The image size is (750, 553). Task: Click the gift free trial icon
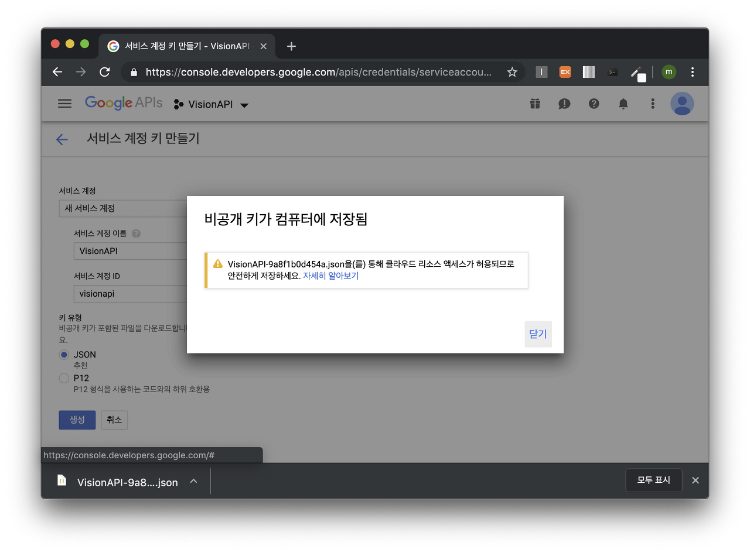click(x=534, y=104)
